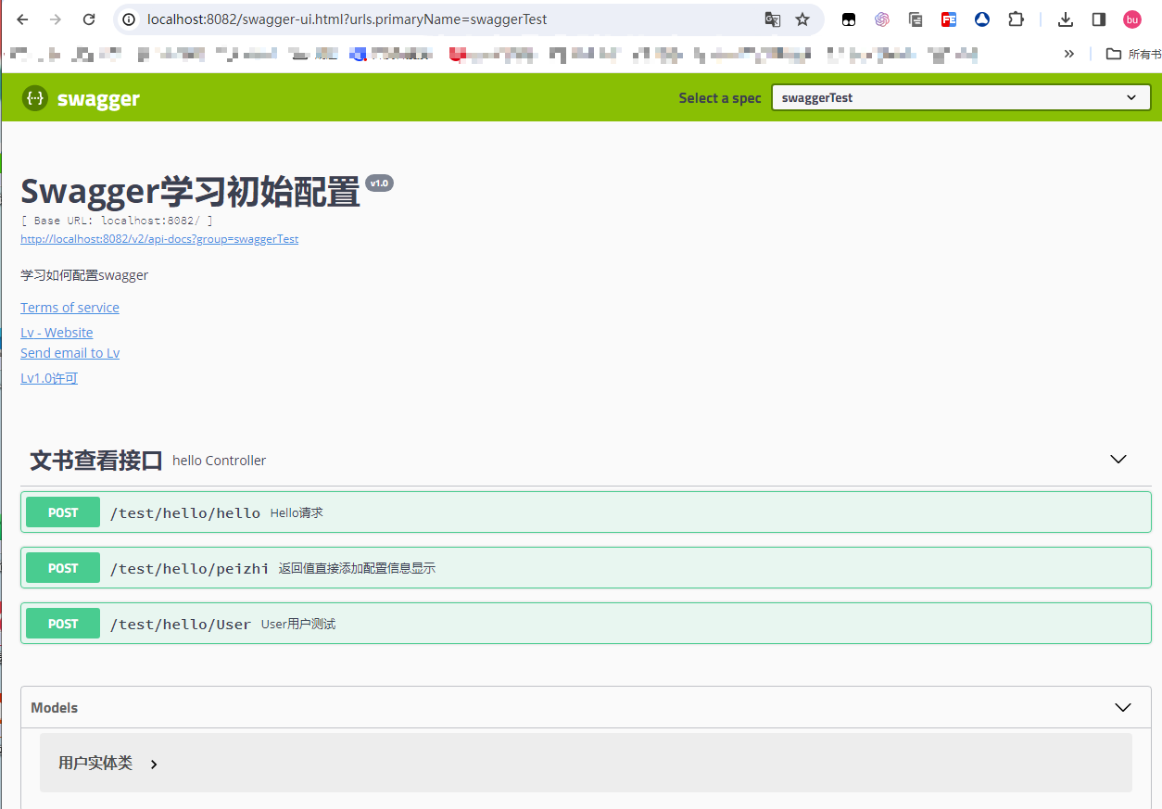1162x809 pixels.
Task: Click the User用户测试 summary text
Action: coord(298,625)
